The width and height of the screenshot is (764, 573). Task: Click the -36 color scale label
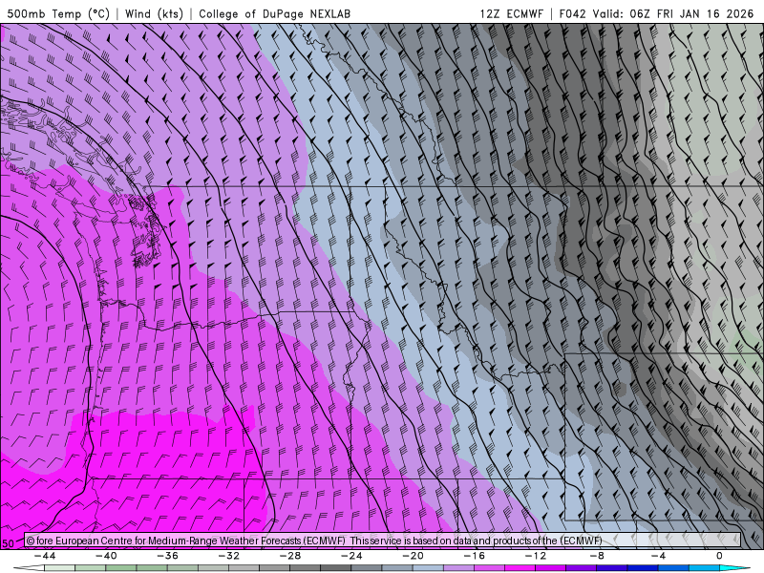click(x=167, y=556)
